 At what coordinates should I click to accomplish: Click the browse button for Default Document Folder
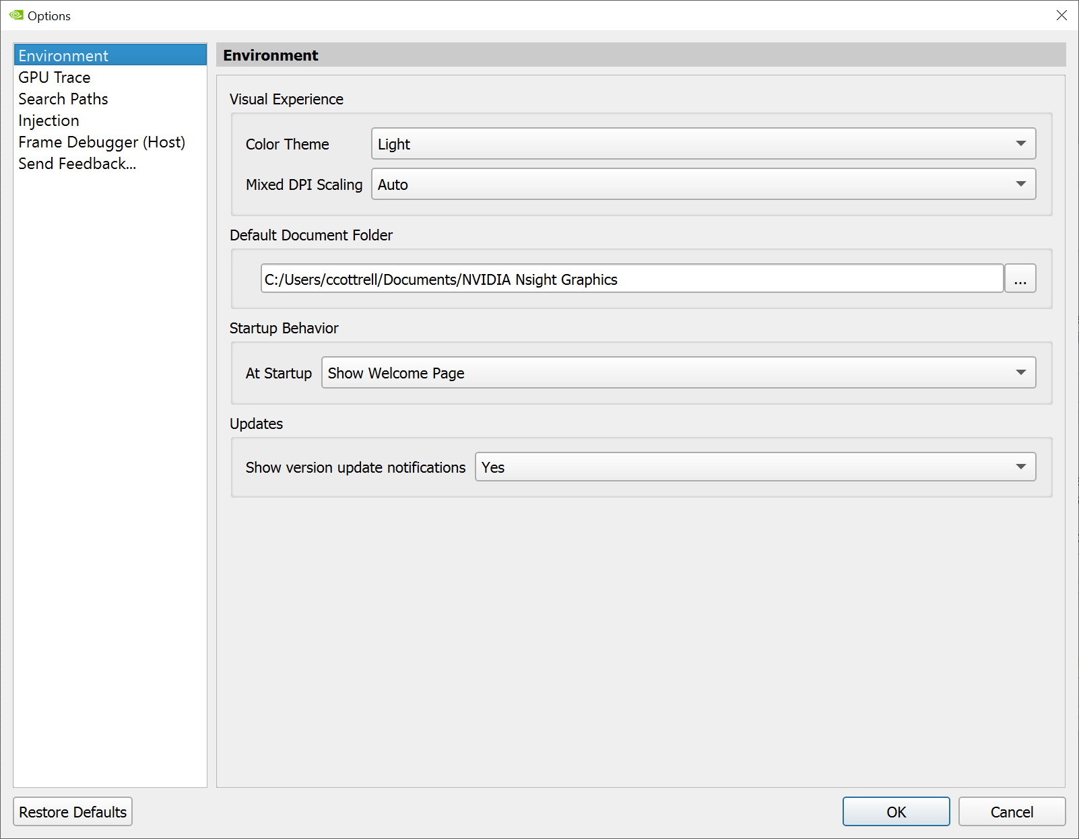[x=1020, y=278]
